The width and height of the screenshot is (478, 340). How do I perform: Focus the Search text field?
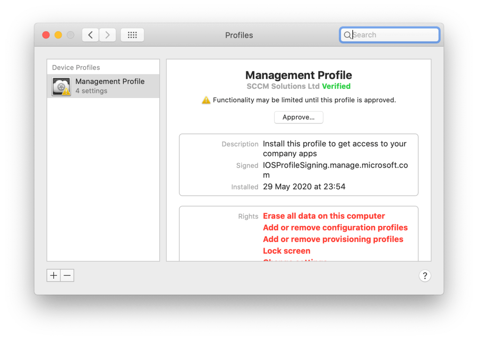(x=392, y=35)
